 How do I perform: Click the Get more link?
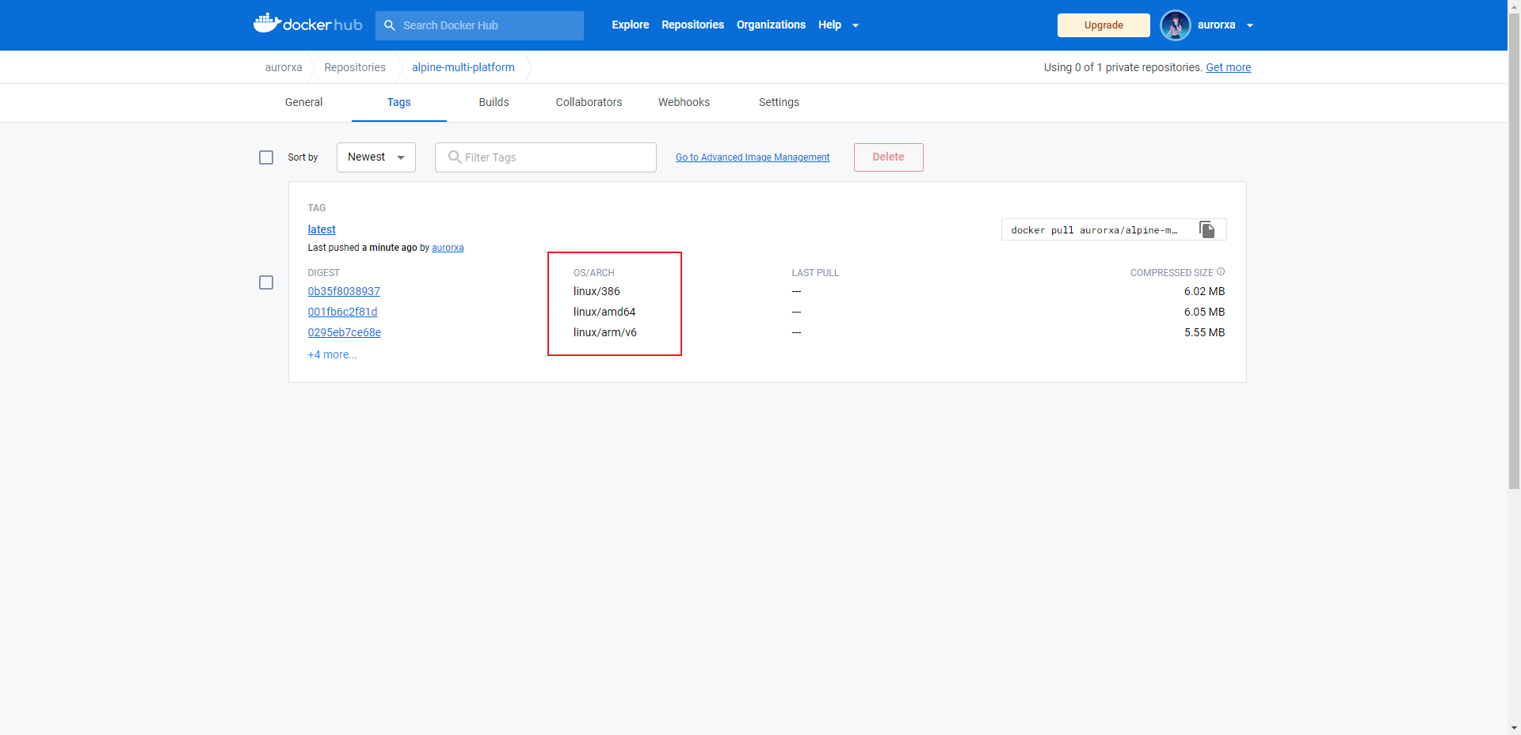pyautogui.click(x=1228, y=67)
